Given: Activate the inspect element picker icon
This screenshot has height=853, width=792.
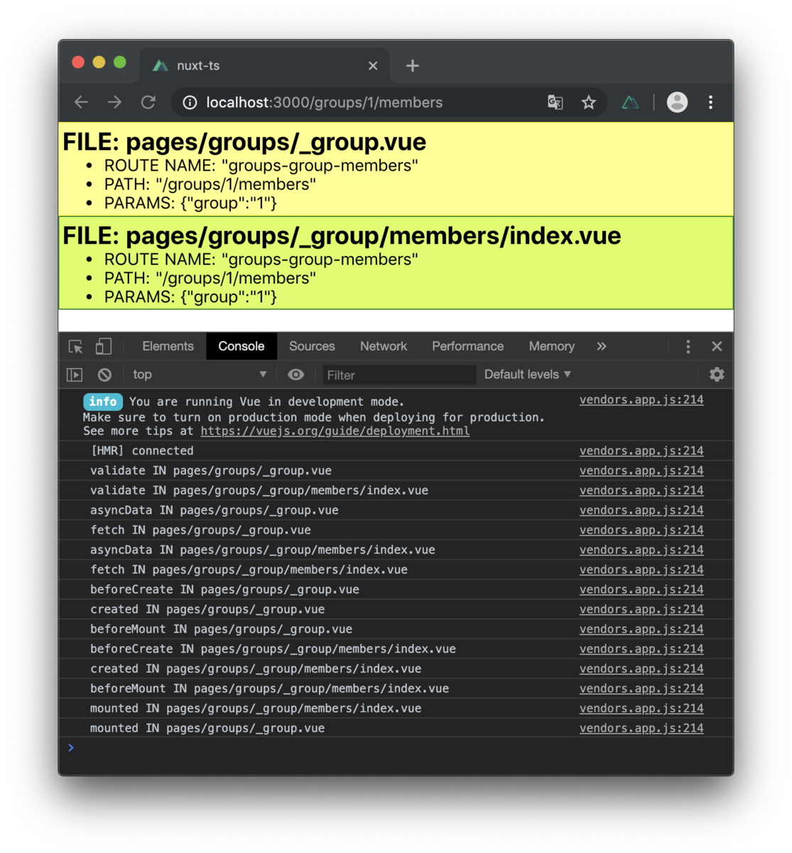Looking at the screenshot, I should click(75, 346).
